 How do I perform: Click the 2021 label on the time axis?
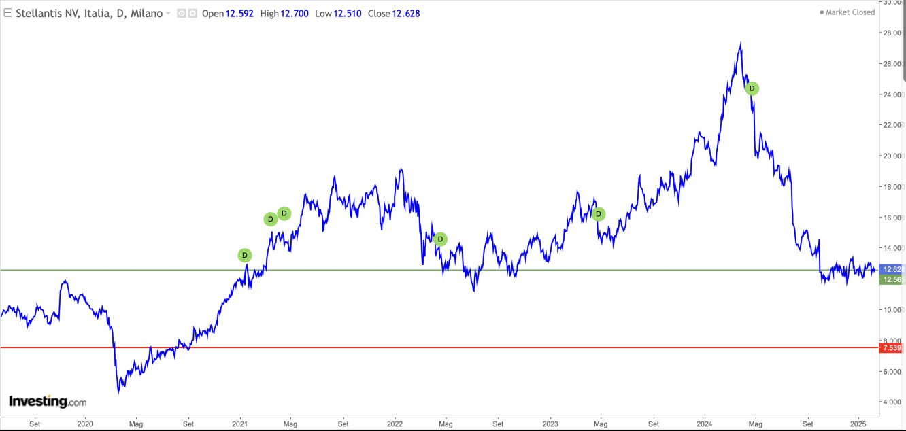[240, 423]
